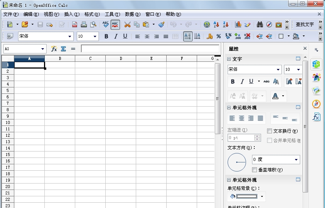Click the Function equals icon
The image size is (325, 208).
pyautogui.click(x=73, y=49)
